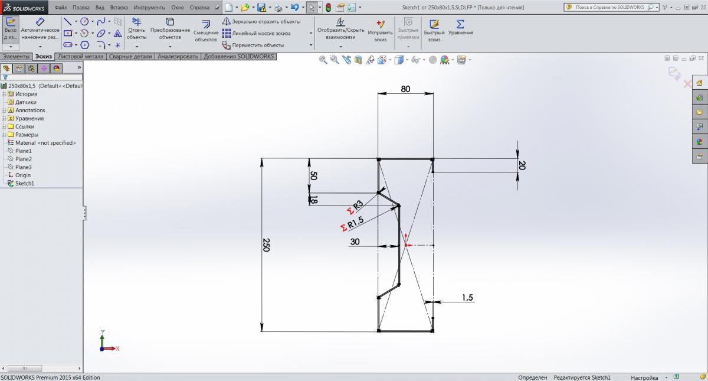Open the Инструменты menu
The width and height of the screenshot is (708, 381).
pyautogui.click(x=149, y=8)
